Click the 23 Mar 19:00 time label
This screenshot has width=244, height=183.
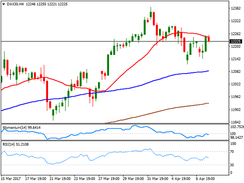pyautogui.click(x=85, y=179)
